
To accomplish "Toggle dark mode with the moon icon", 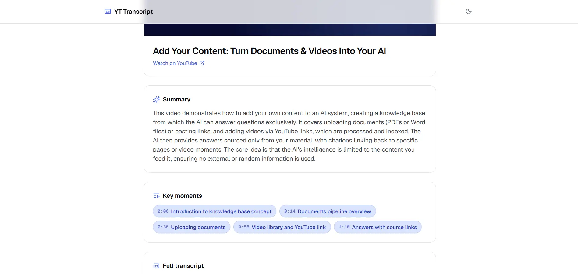I will pos(469,12).
